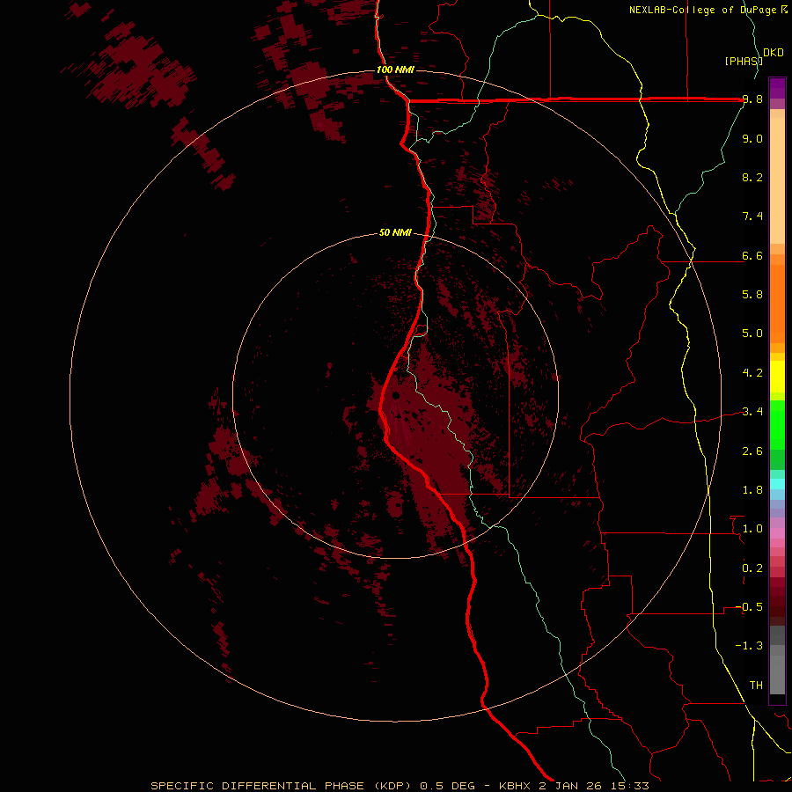Image resolution: width=792 pixels, height=792 pixels.
Task: Pick the pink color bar segment
Action: 777,533
